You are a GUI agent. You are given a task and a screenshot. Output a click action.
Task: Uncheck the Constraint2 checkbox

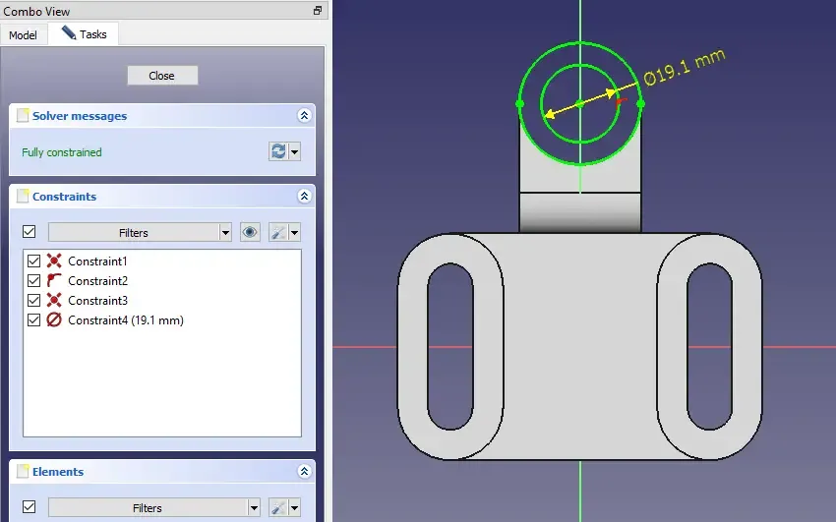[x=33, y=281]
